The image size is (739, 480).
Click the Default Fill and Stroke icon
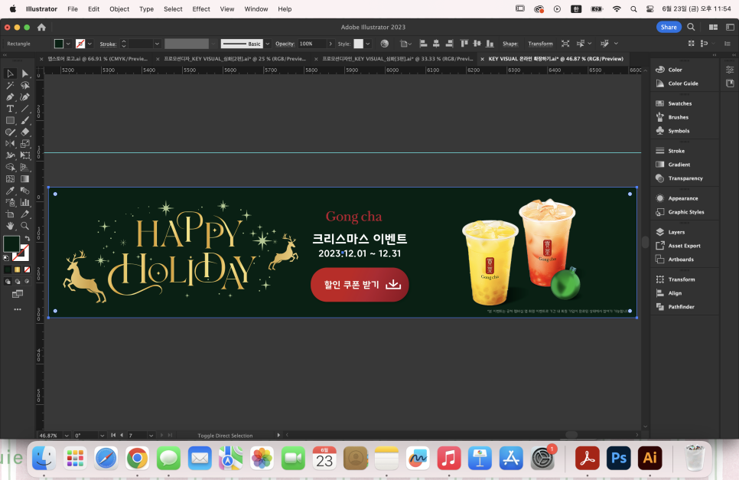(6, 259)
